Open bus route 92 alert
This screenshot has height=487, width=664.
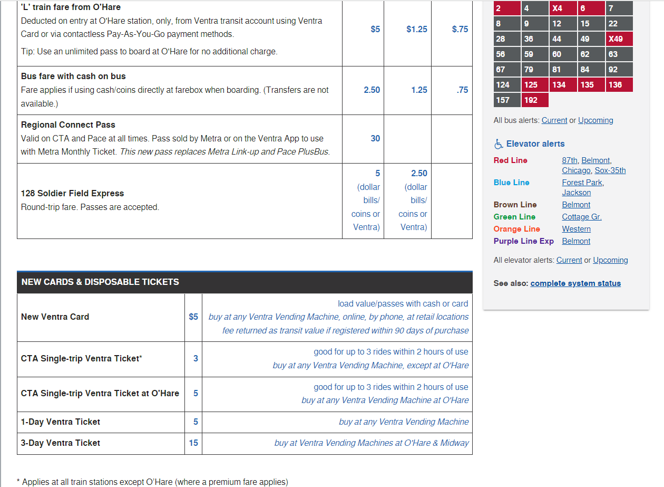point(619,70)
